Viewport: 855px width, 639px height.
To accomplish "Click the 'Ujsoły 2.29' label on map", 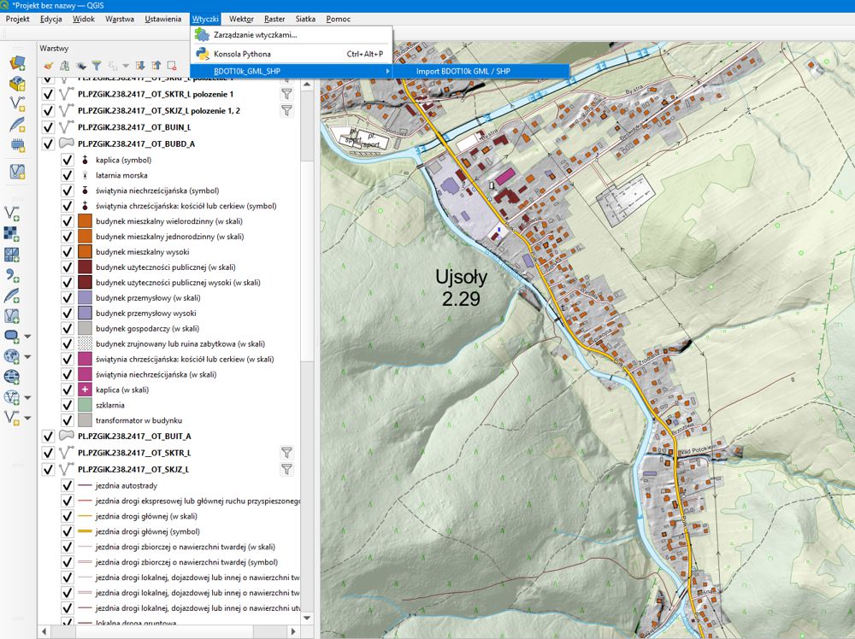I will pyautogui.click(x=461, y=288).
